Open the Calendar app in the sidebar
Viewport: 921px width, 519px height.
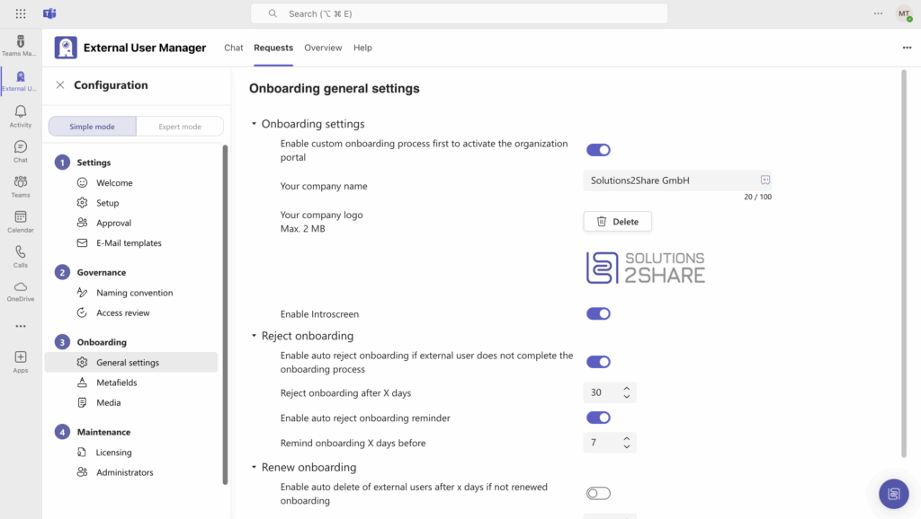tap(21, 221)
